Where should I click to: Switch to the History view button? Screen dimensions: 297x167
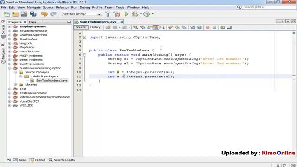click(x=95, y=27)
